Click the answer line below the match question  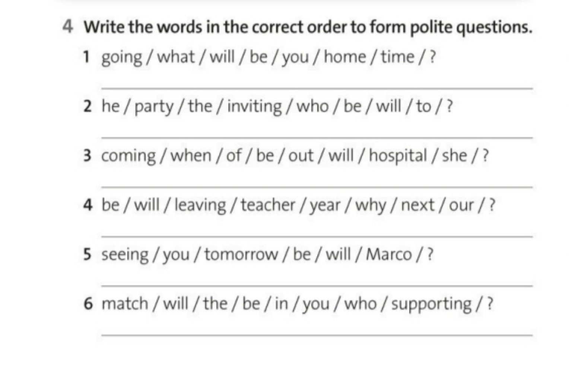(317, 334)
